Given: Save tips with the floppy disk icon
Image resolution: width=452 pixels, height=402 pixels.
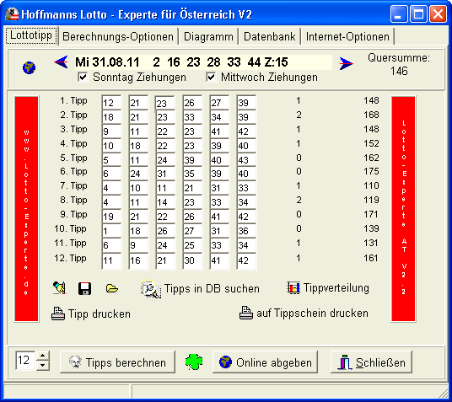Looking at the screenshot, I should tap(84, 288).
